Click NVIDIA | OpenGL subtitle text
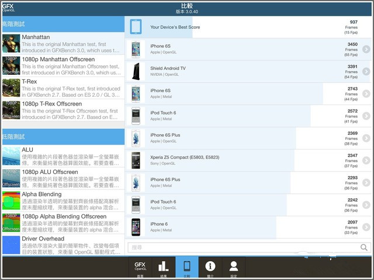 [164, 75]
